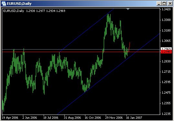The image size is (174, 121).
Task: Click the 1.3300 price scale value
Action: pyautogui.click(x=166, y=20)
